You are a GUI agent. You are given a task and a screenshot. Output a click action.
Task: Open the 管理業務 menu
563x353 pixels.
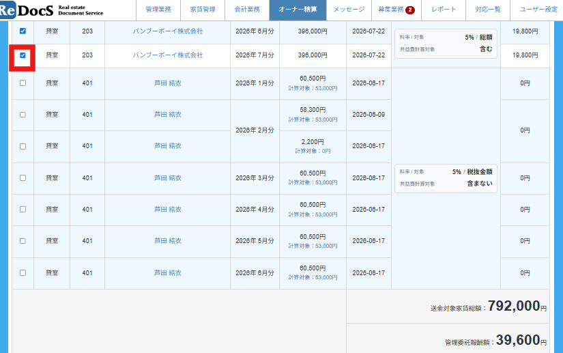pos(158,10)
